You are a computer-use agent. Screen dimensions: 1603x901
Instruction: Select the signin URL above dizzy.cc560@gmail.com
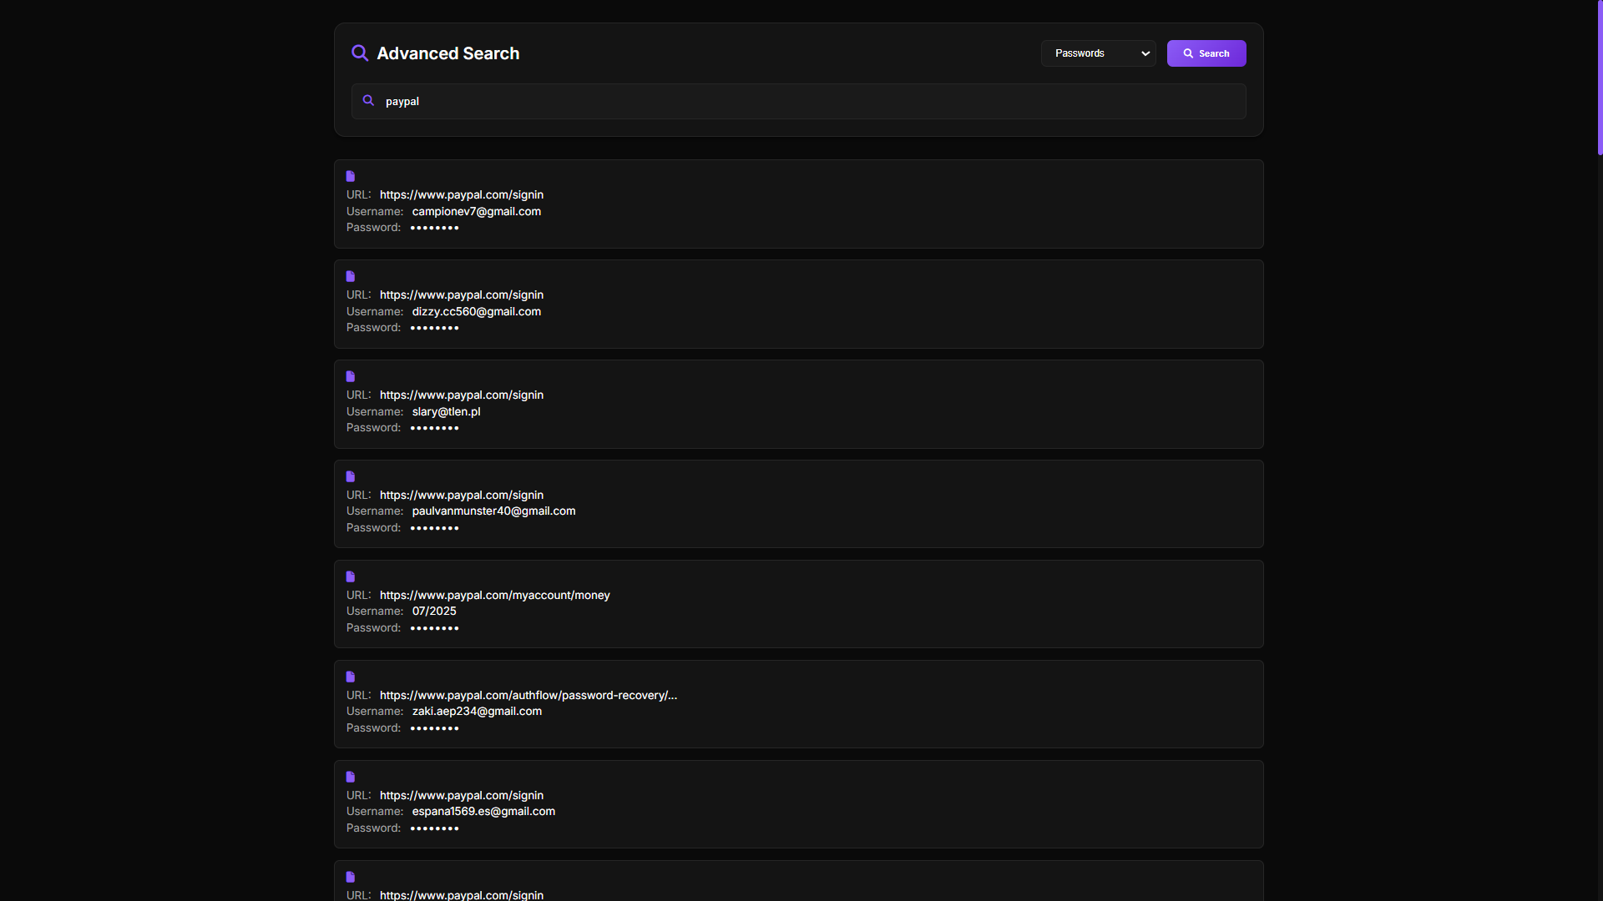point(462,295)
